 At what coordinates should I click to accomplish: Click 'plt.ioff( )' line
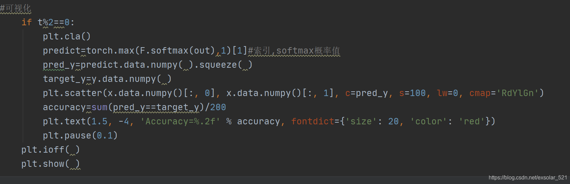[51, 150]
